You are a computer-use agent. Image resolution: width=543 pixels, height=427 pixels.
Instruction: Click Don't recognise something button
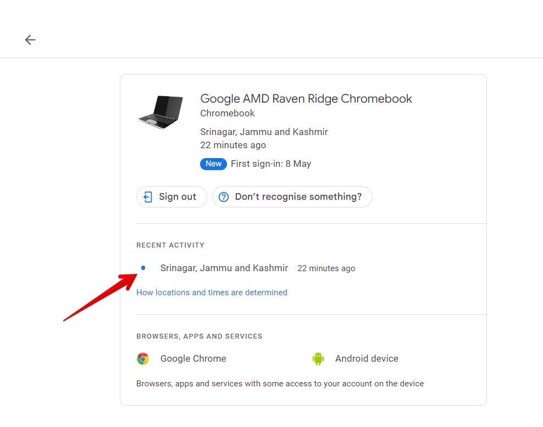[x=292, y=196]
